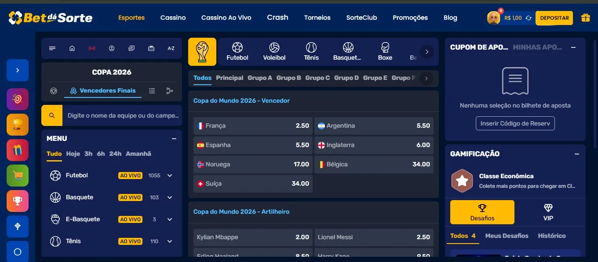Viewport: 598px width, 262px height.
Task: Open Promoções in top navigation
Action: click(x=410, y=18)
